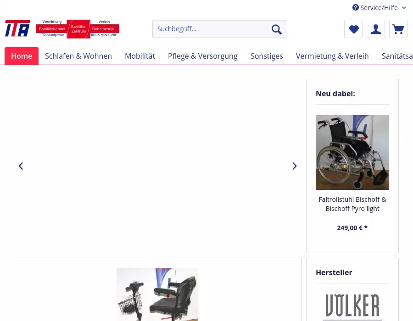The height and width of the screenshot is (321, 413).
Task: Click the wheelchair product thumbnail
Action: pyautogui.click(x=352, y=152)
